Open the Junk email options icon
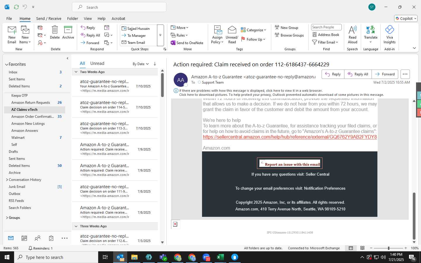 click(42, 43)
